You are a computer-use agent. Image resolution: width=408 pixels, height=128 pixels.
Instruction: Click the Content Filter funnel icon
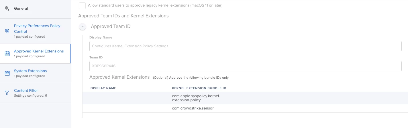tap(7, 93)
